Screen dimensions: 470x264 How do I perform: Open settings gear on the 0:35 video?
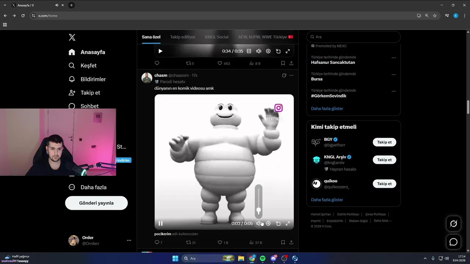point(268,51)
